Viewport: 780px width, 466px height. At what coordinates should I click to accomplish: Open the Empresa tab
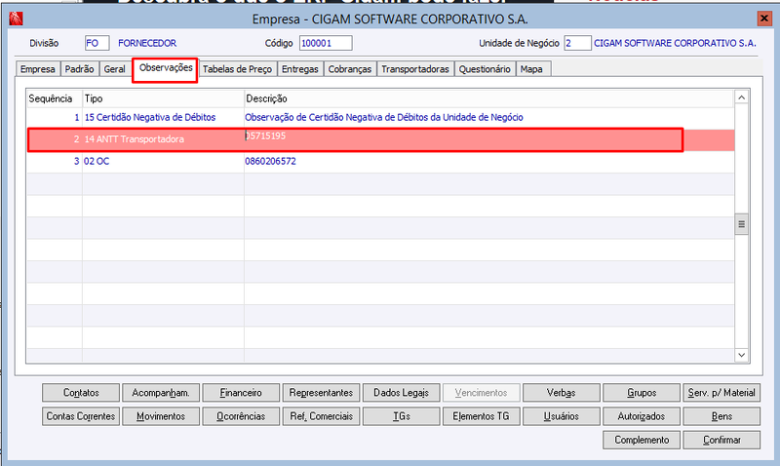pyautogui.click(x=38, y=69)
